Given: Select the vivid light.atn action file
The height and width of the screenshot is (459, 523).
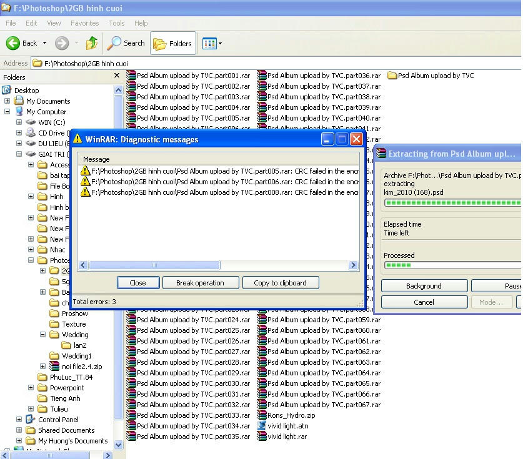Looking at the screenshot, I should [x=283, y=426].
